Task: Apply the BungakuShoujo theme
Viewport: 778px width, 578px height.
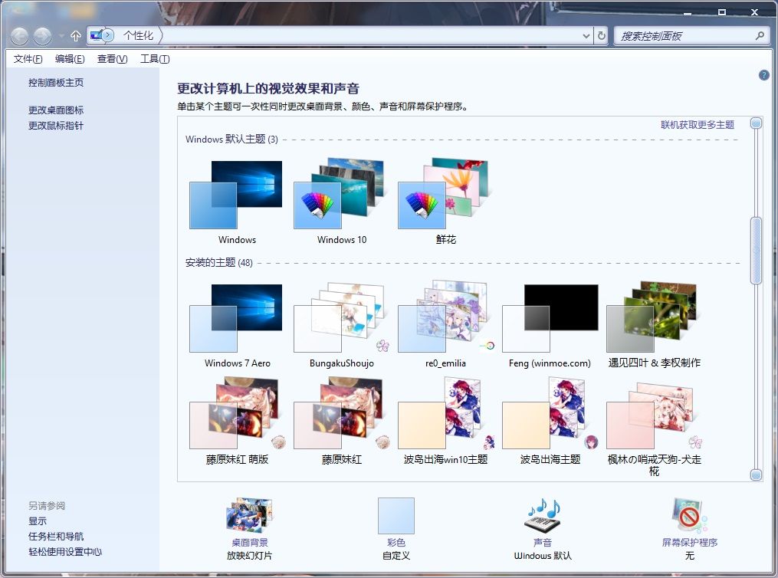Action: (x=341, y=325)
